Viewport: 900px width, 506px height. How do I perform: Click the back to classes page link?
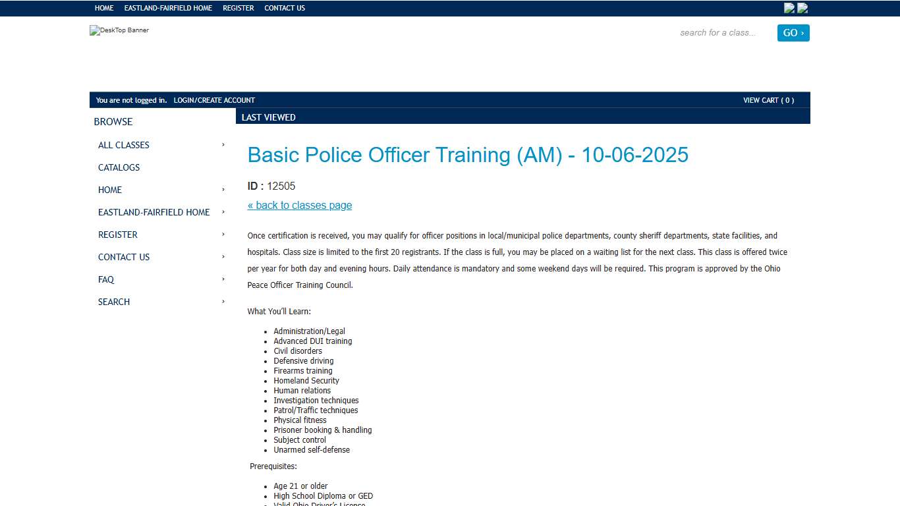pyautogui.click(x=300, y=205)
